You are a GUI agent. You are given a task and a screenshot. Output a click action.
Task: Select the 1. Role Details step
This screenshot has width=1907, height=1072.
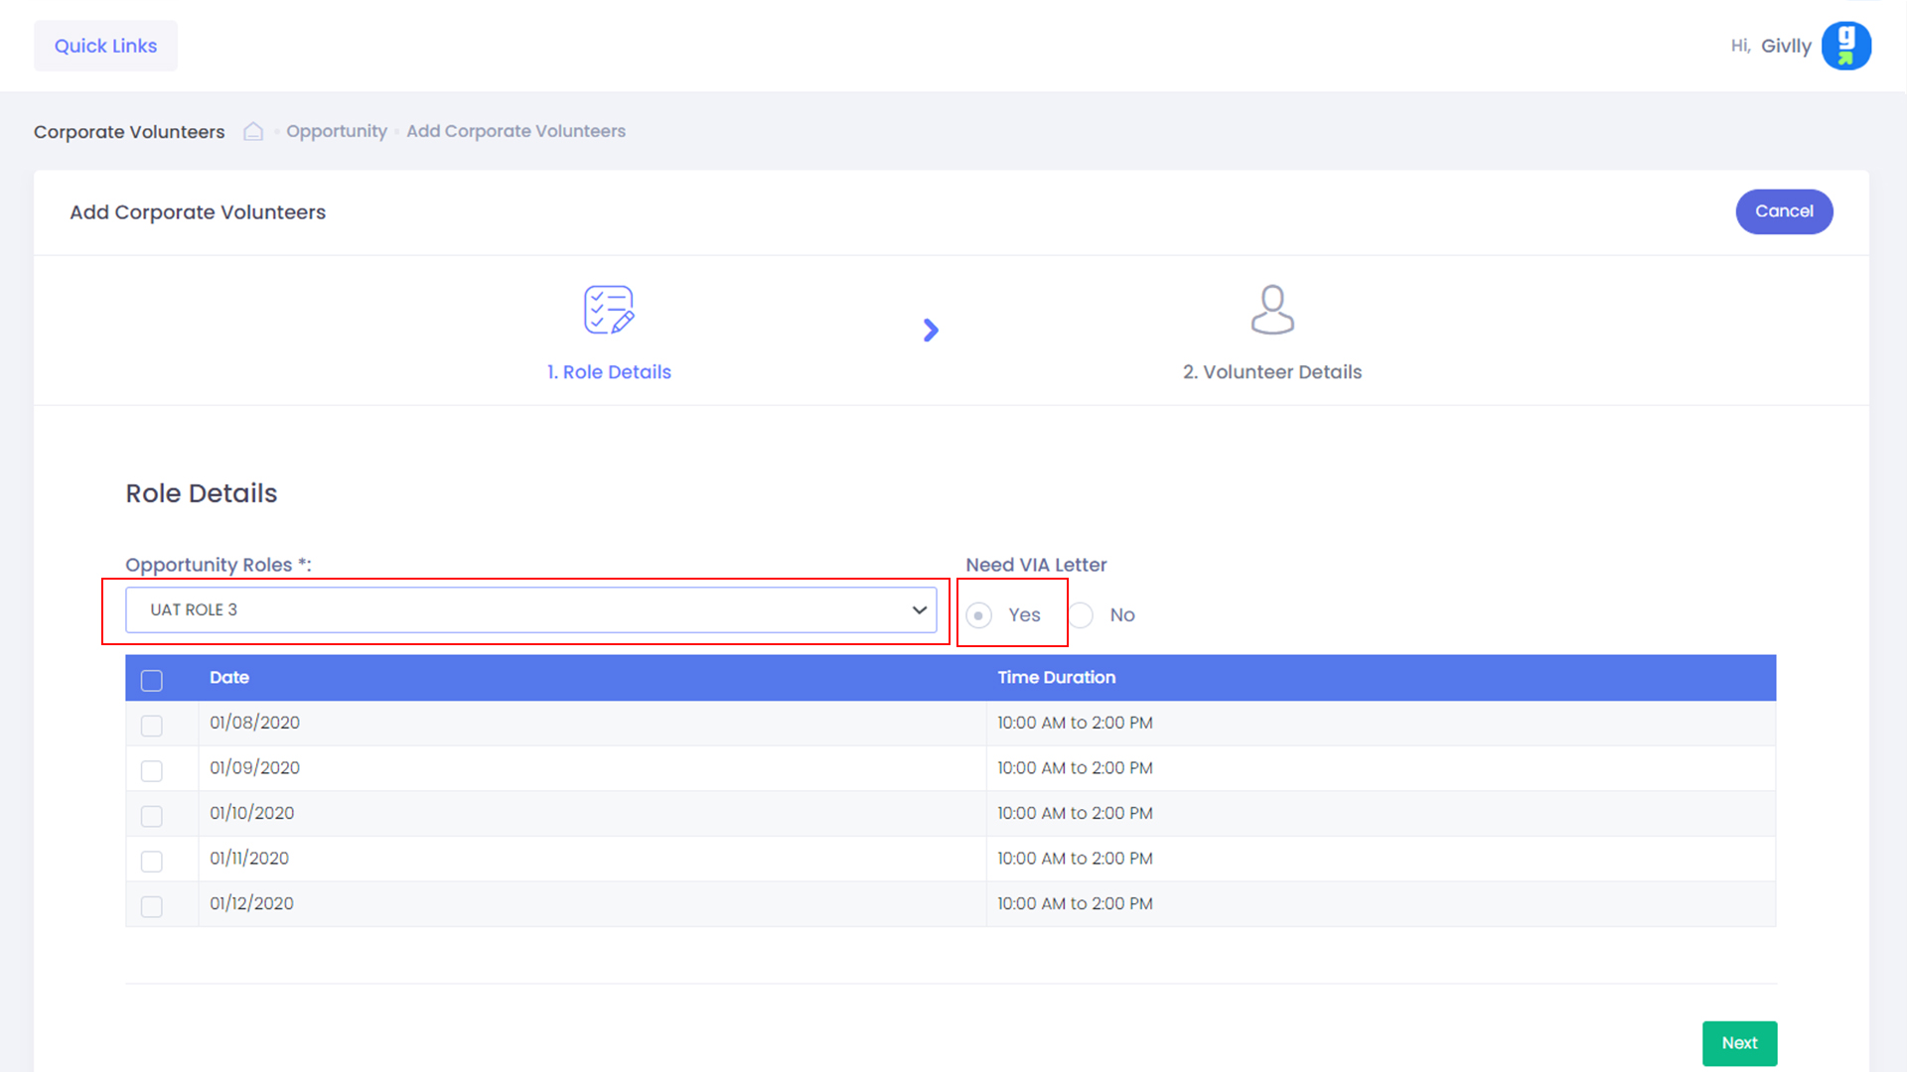(x=609, y=372)
